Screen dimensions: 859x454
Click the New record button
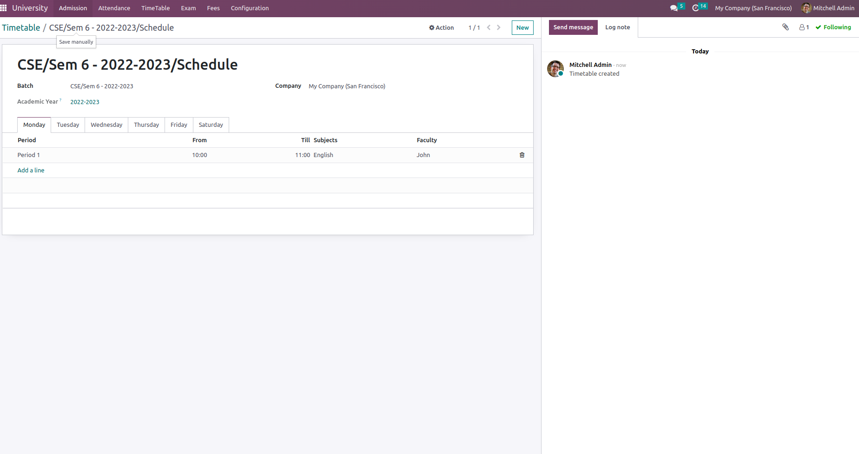pyautogui.click(x=522, y=28)
